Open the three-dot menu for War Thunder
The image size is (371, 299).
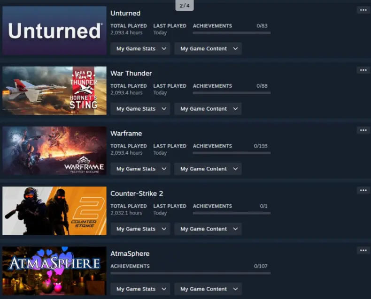click(x=363, y=70)
